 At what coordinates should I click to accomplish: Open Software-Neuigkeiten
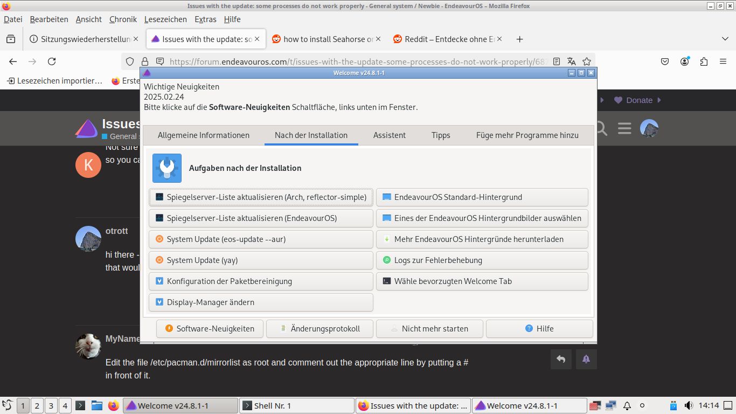210,329
